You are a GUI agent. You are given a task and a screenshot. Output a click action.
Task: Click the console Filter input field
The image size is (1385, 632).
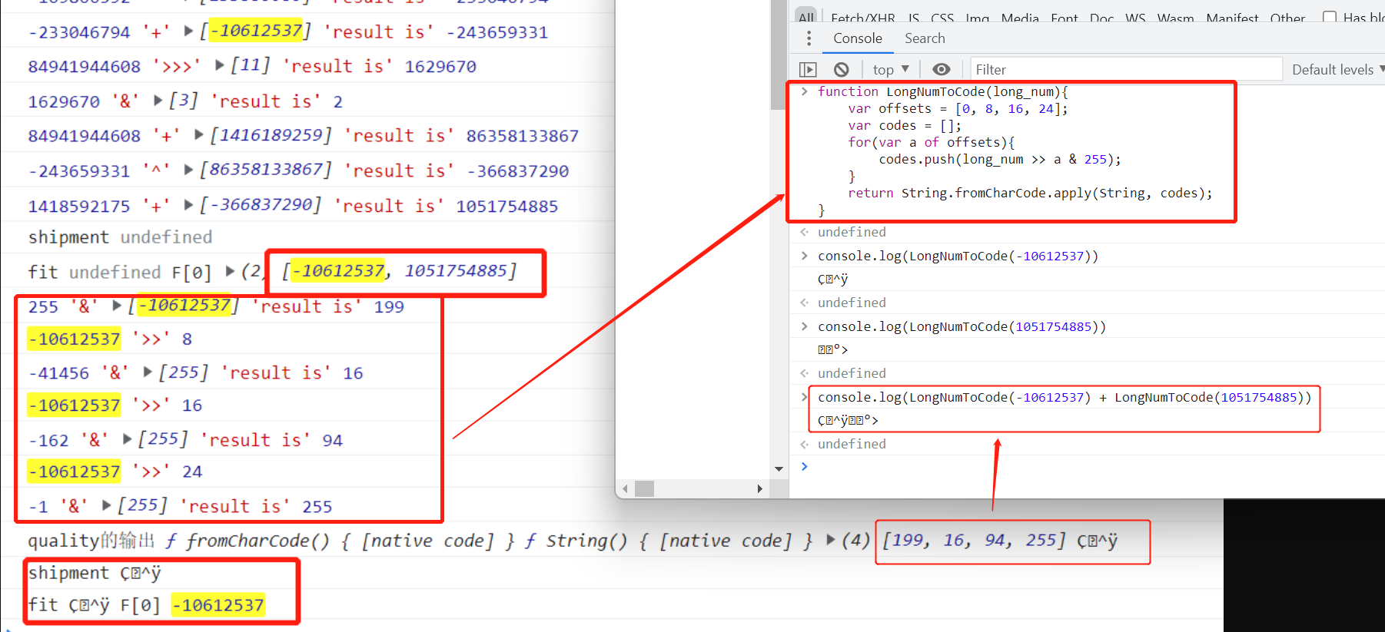point(1126,70)
